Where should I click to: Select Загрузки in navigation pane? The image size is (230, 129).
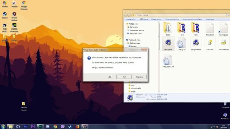tap(132, 27)
